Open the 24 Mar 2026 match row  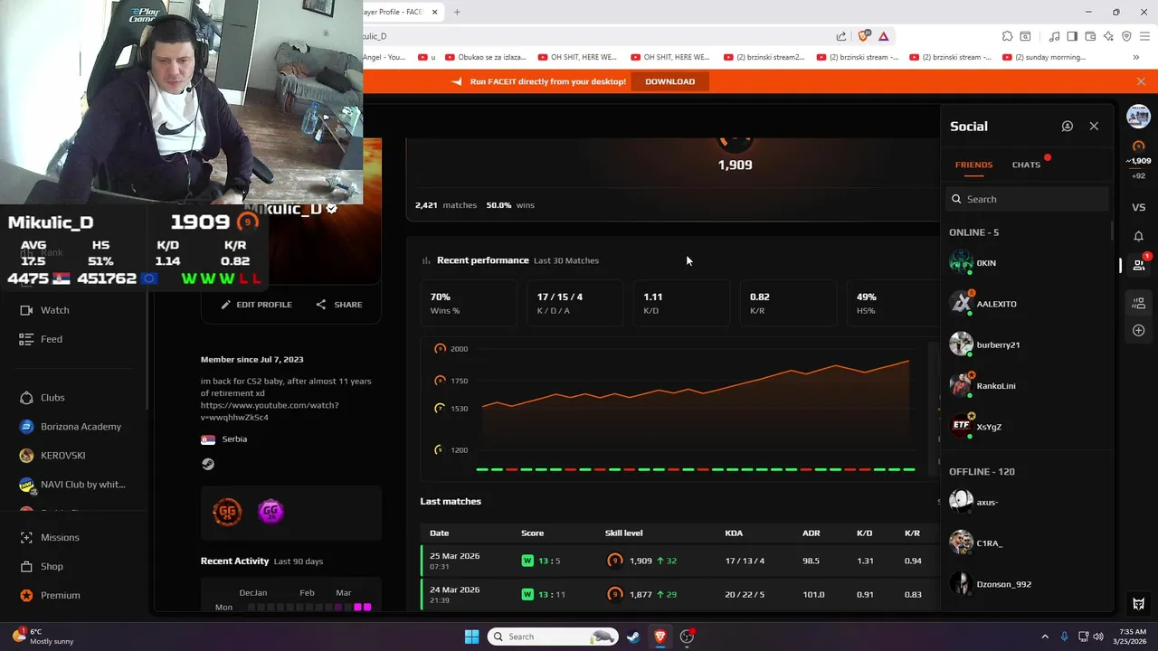point(679,594)
